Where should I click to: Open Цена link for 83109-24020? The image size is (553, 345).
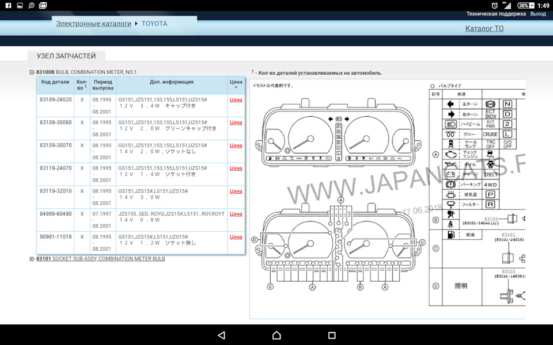(236, 99)
